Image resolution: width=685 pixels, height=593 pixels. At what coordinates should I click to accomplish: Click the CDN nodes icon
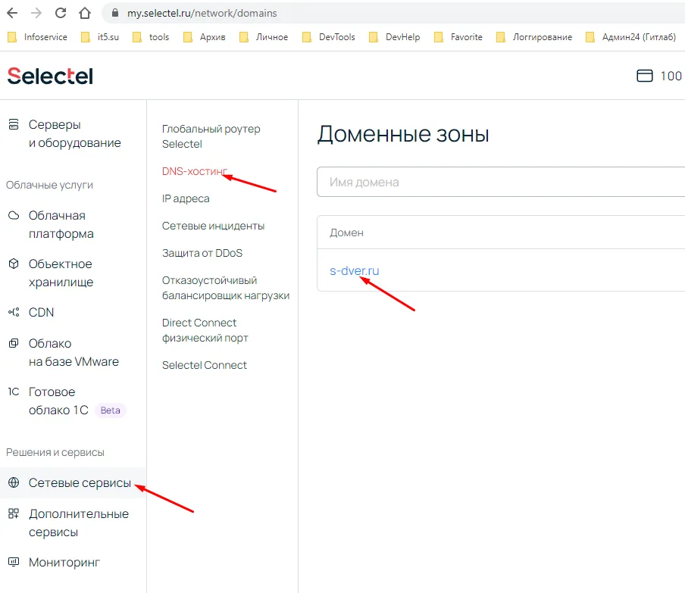(x=14, y=312)
